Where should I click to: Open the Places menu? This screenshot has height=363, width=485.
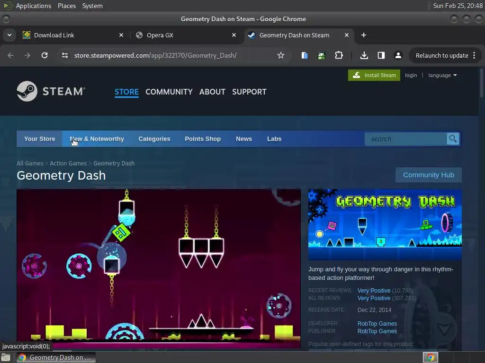[67, 6]
